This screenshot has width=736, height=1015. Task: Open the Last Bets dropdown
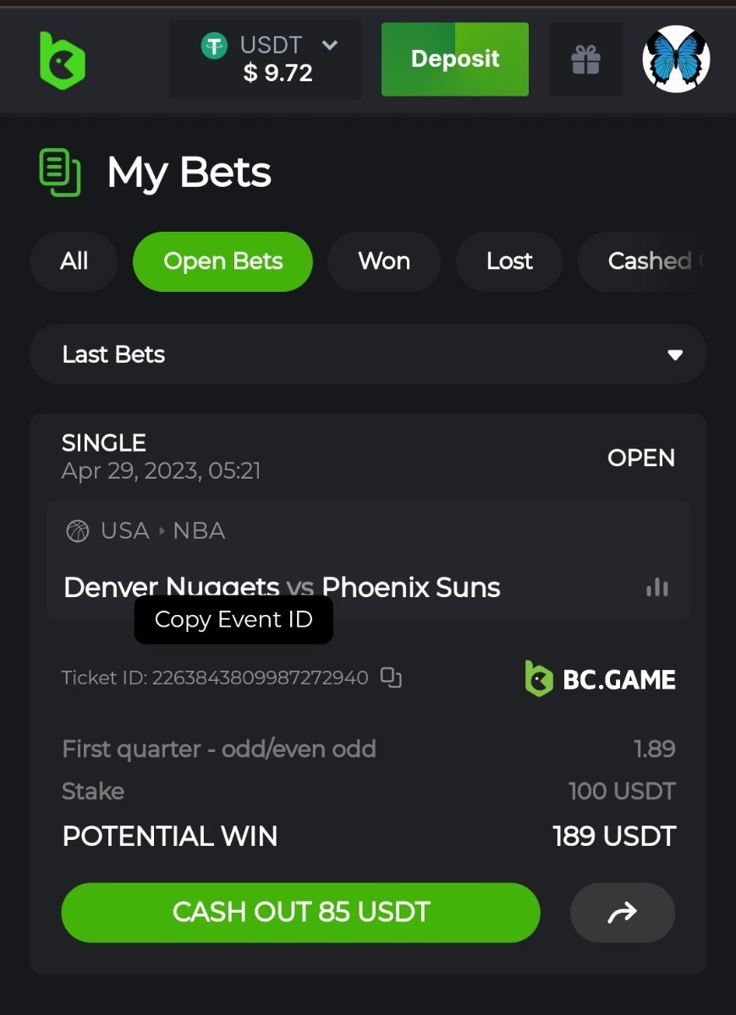click(368, 354)
